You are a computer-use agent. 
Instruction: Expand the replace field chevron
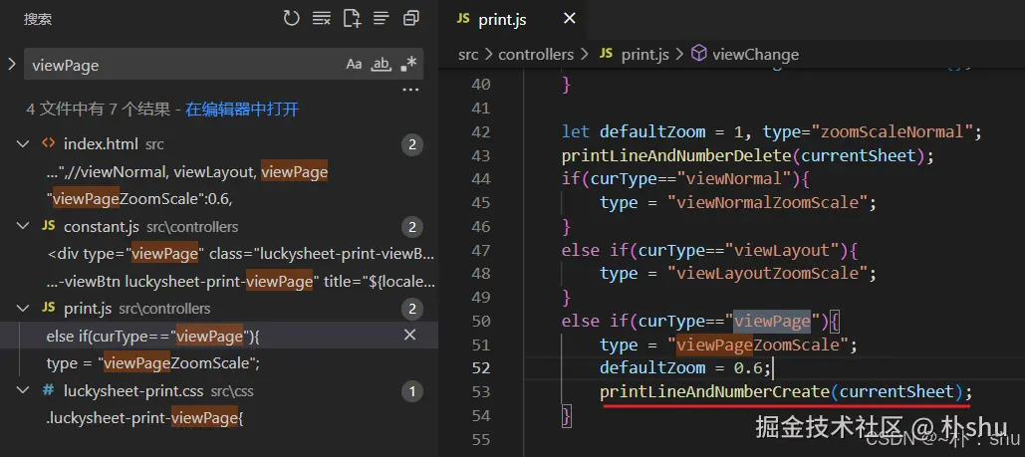click(x=11, y=64)
